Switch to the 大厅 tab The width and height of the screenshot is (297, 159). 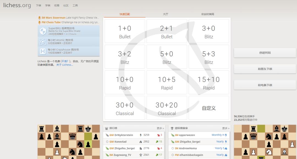point(165,13)
